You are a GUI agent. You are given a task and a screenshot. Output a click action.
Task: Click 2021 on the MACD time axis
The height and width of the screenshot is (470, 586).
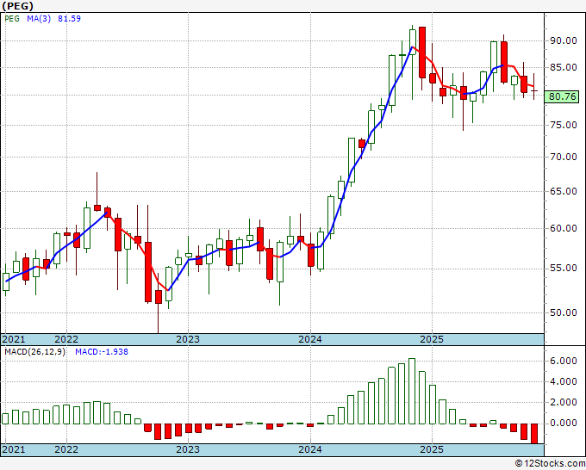point(14,449)
